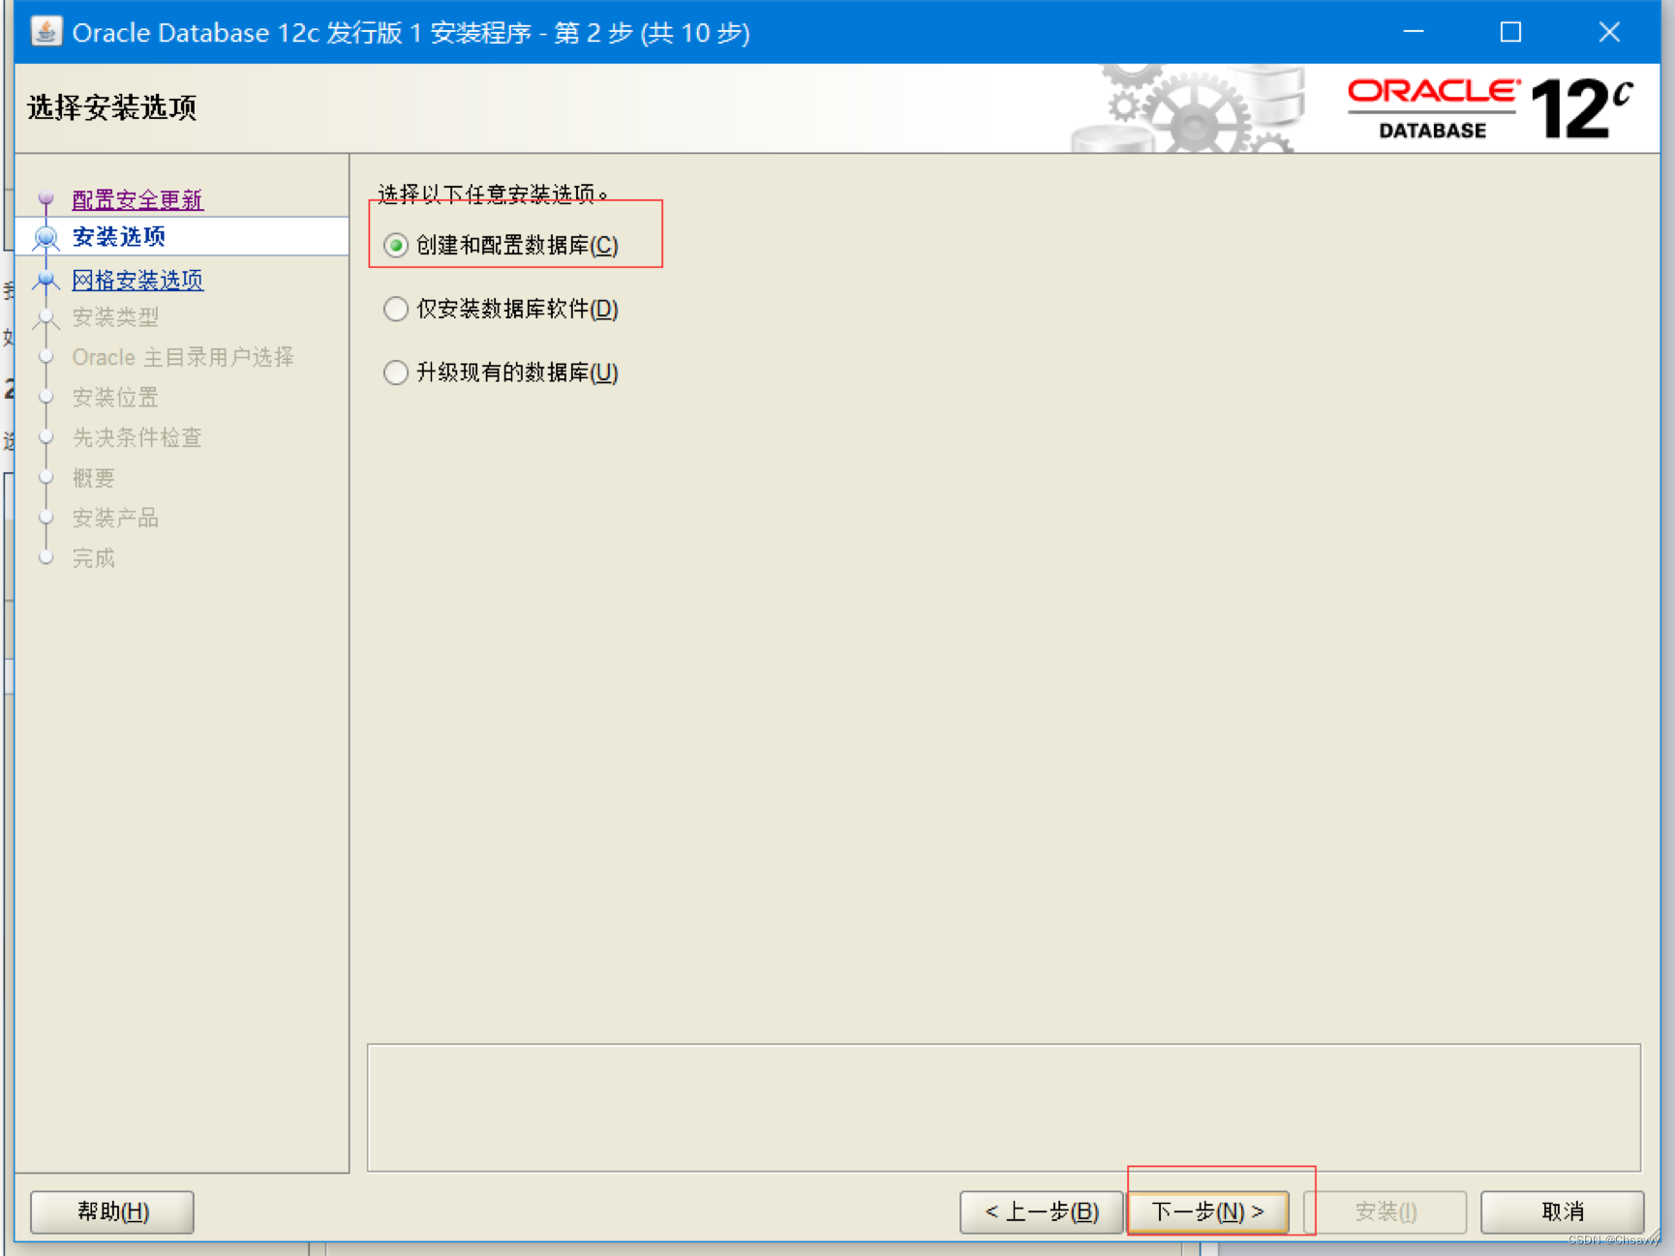Click the 安装位置 step node
The image size is (1675, 1256).
[x=114, y=397]
